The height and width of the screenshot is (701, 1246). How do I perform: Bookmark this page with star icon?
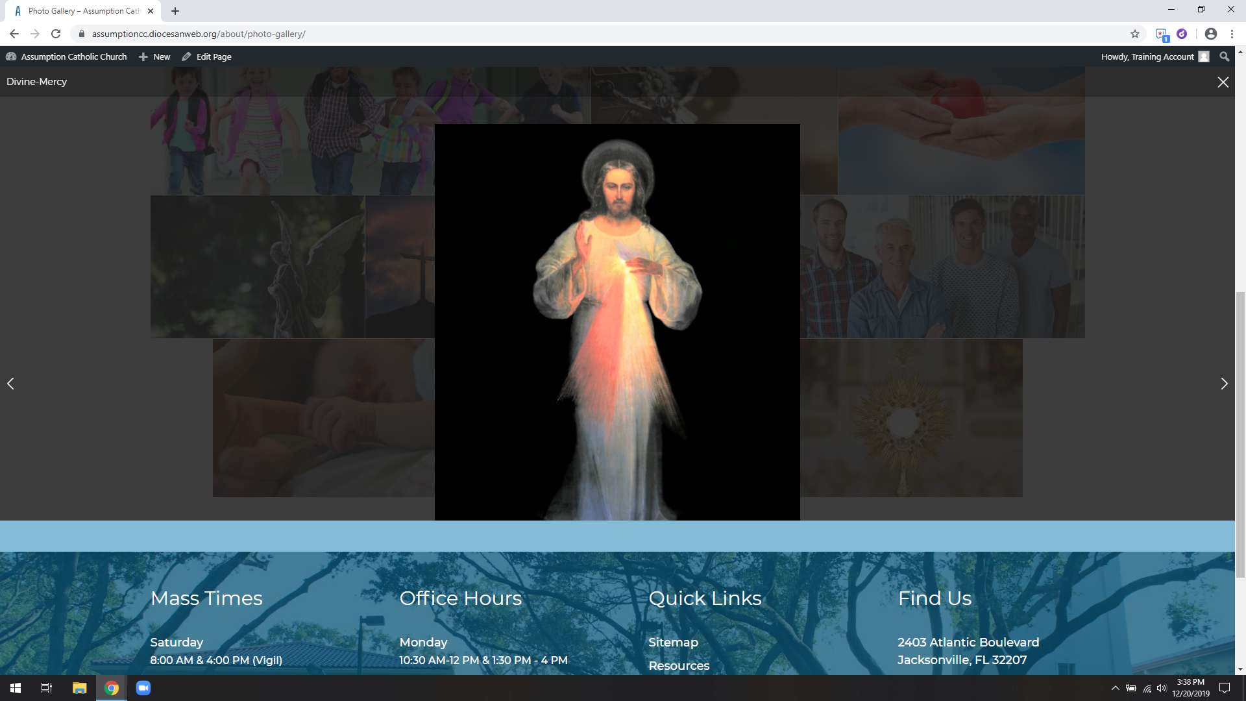tap(1135, 34)
